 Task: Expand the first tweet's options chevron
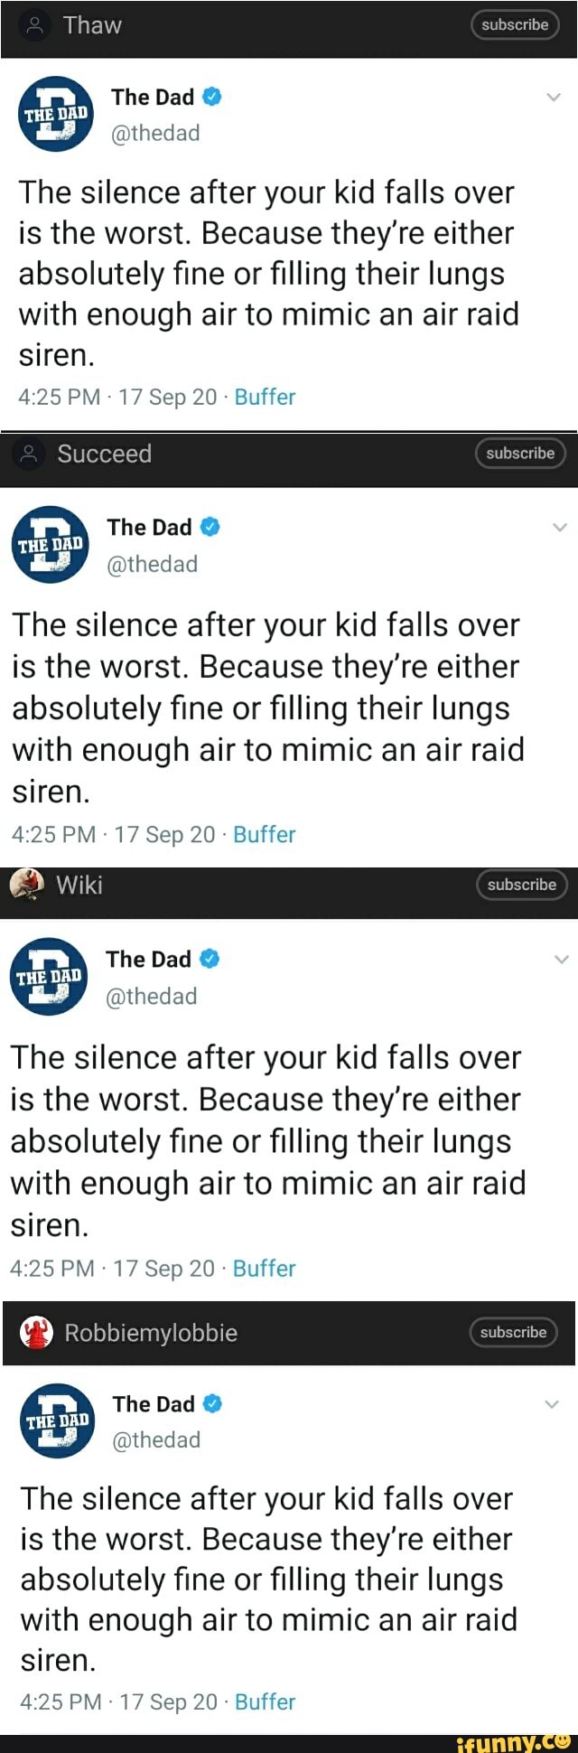[554, 98]
